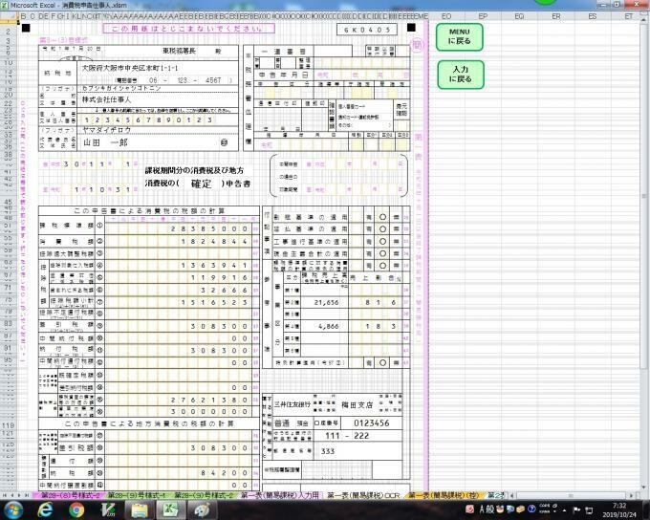
Task: Select the circle option for 割賦基準の適用
Action: click(382, 217)
